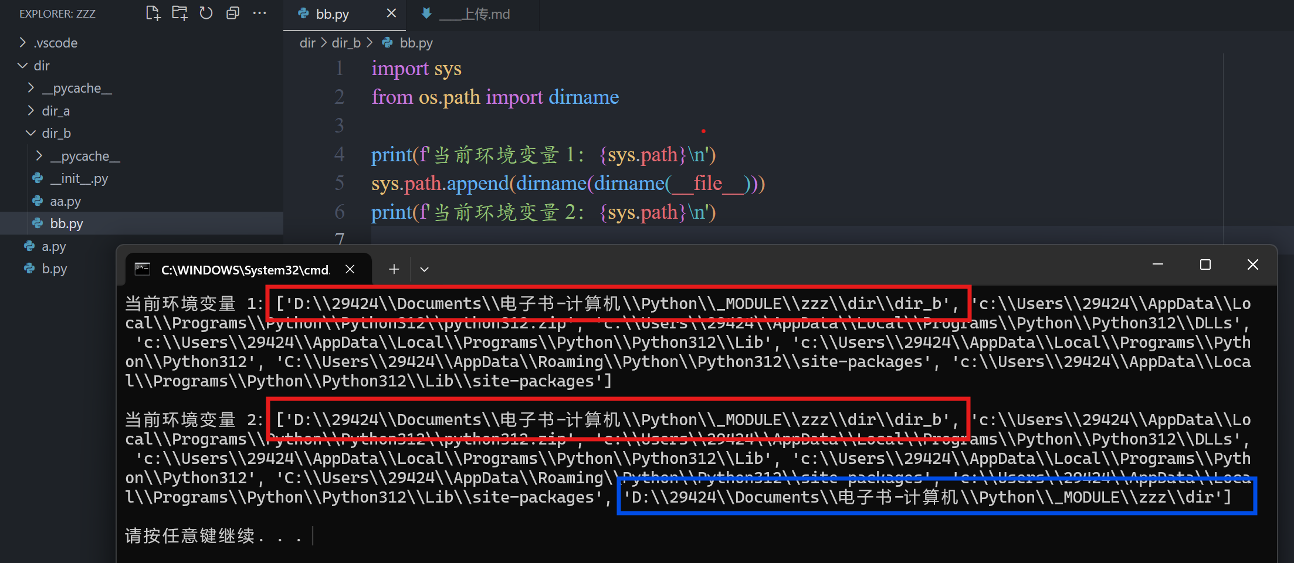
Task: Click dir_b in the breadcrumb bar
Action: coord(346,42)
